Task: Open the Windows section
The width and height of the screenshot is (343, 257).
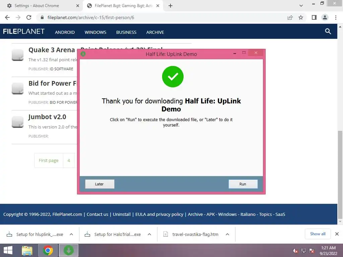Action: tap(95, 32)
